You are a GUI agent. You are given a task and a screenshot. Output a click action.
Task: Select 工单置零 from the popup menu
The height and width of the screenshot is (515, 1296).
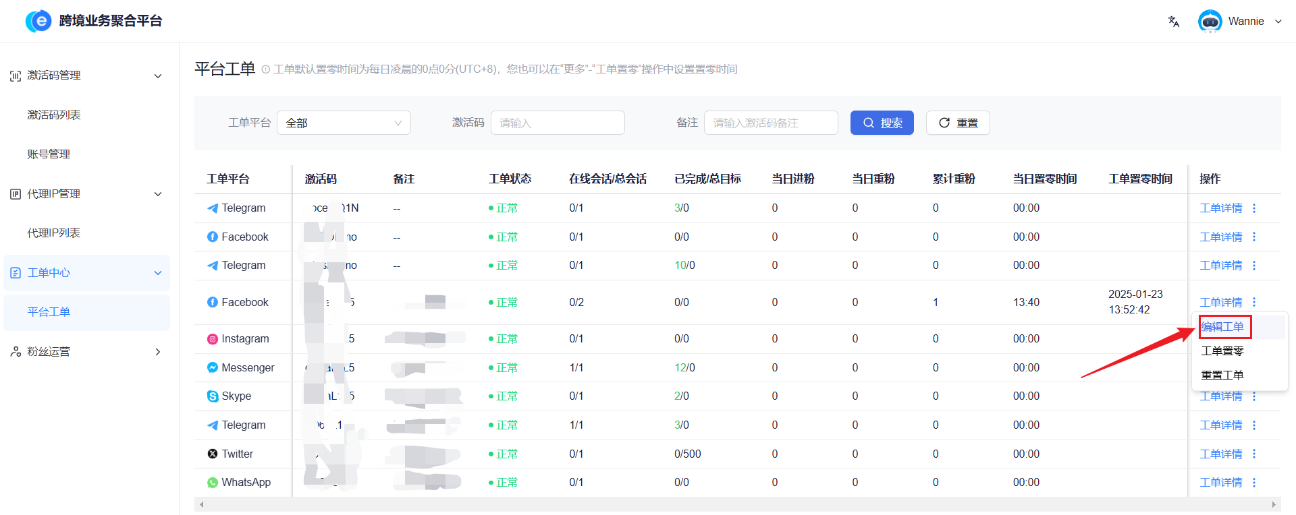(x=1222, y=351)
